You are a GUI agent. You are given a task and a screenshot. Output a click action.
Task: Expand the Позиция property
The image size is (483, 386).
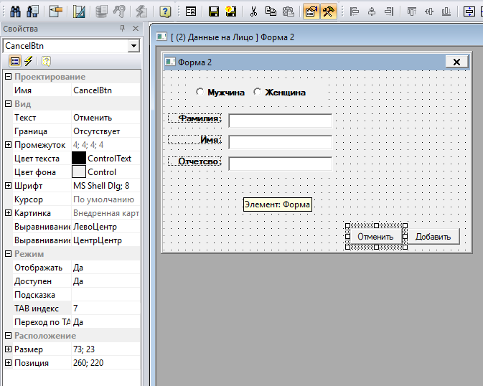pyautogui.click(x=9, y=363)
